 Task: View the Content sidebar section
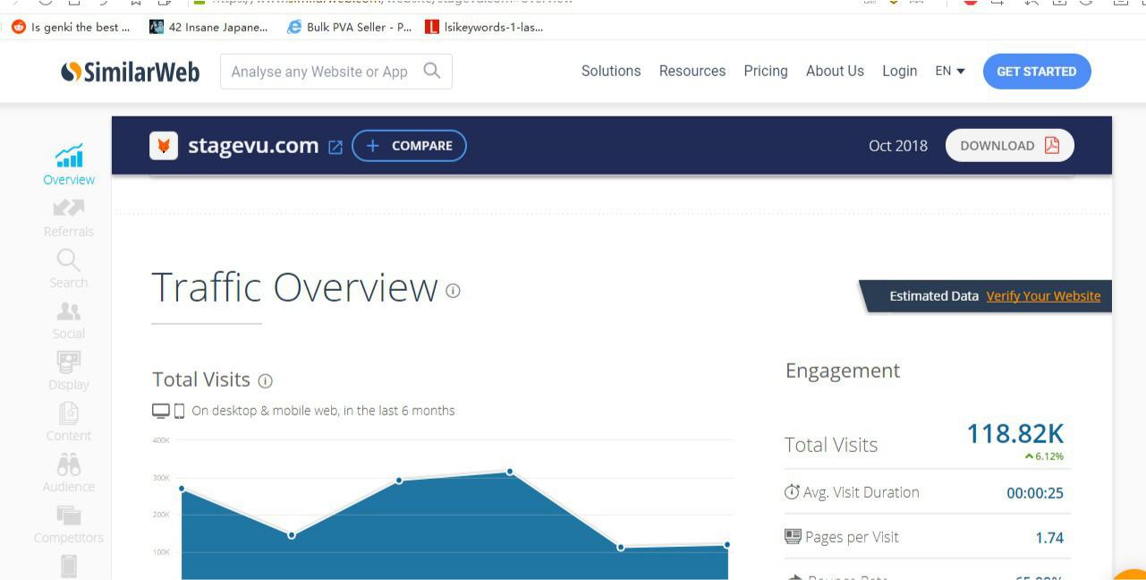69,422
